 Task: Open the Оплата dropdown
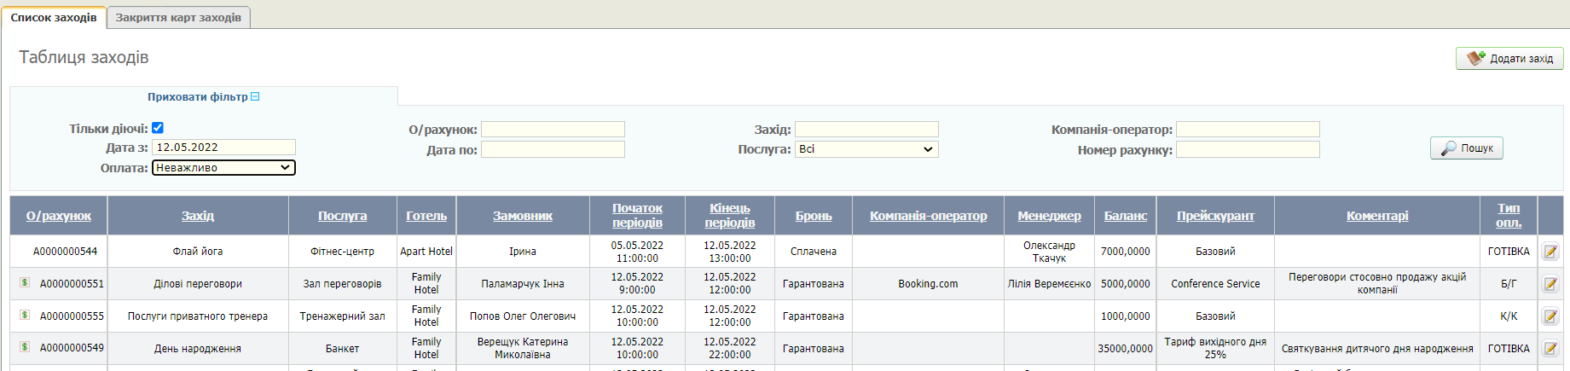pos(223,168)
